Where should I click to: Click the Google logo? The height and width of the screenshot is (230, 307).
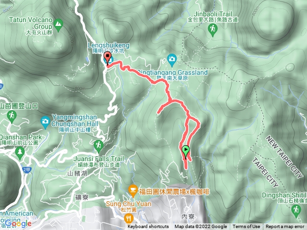point(18,224)
